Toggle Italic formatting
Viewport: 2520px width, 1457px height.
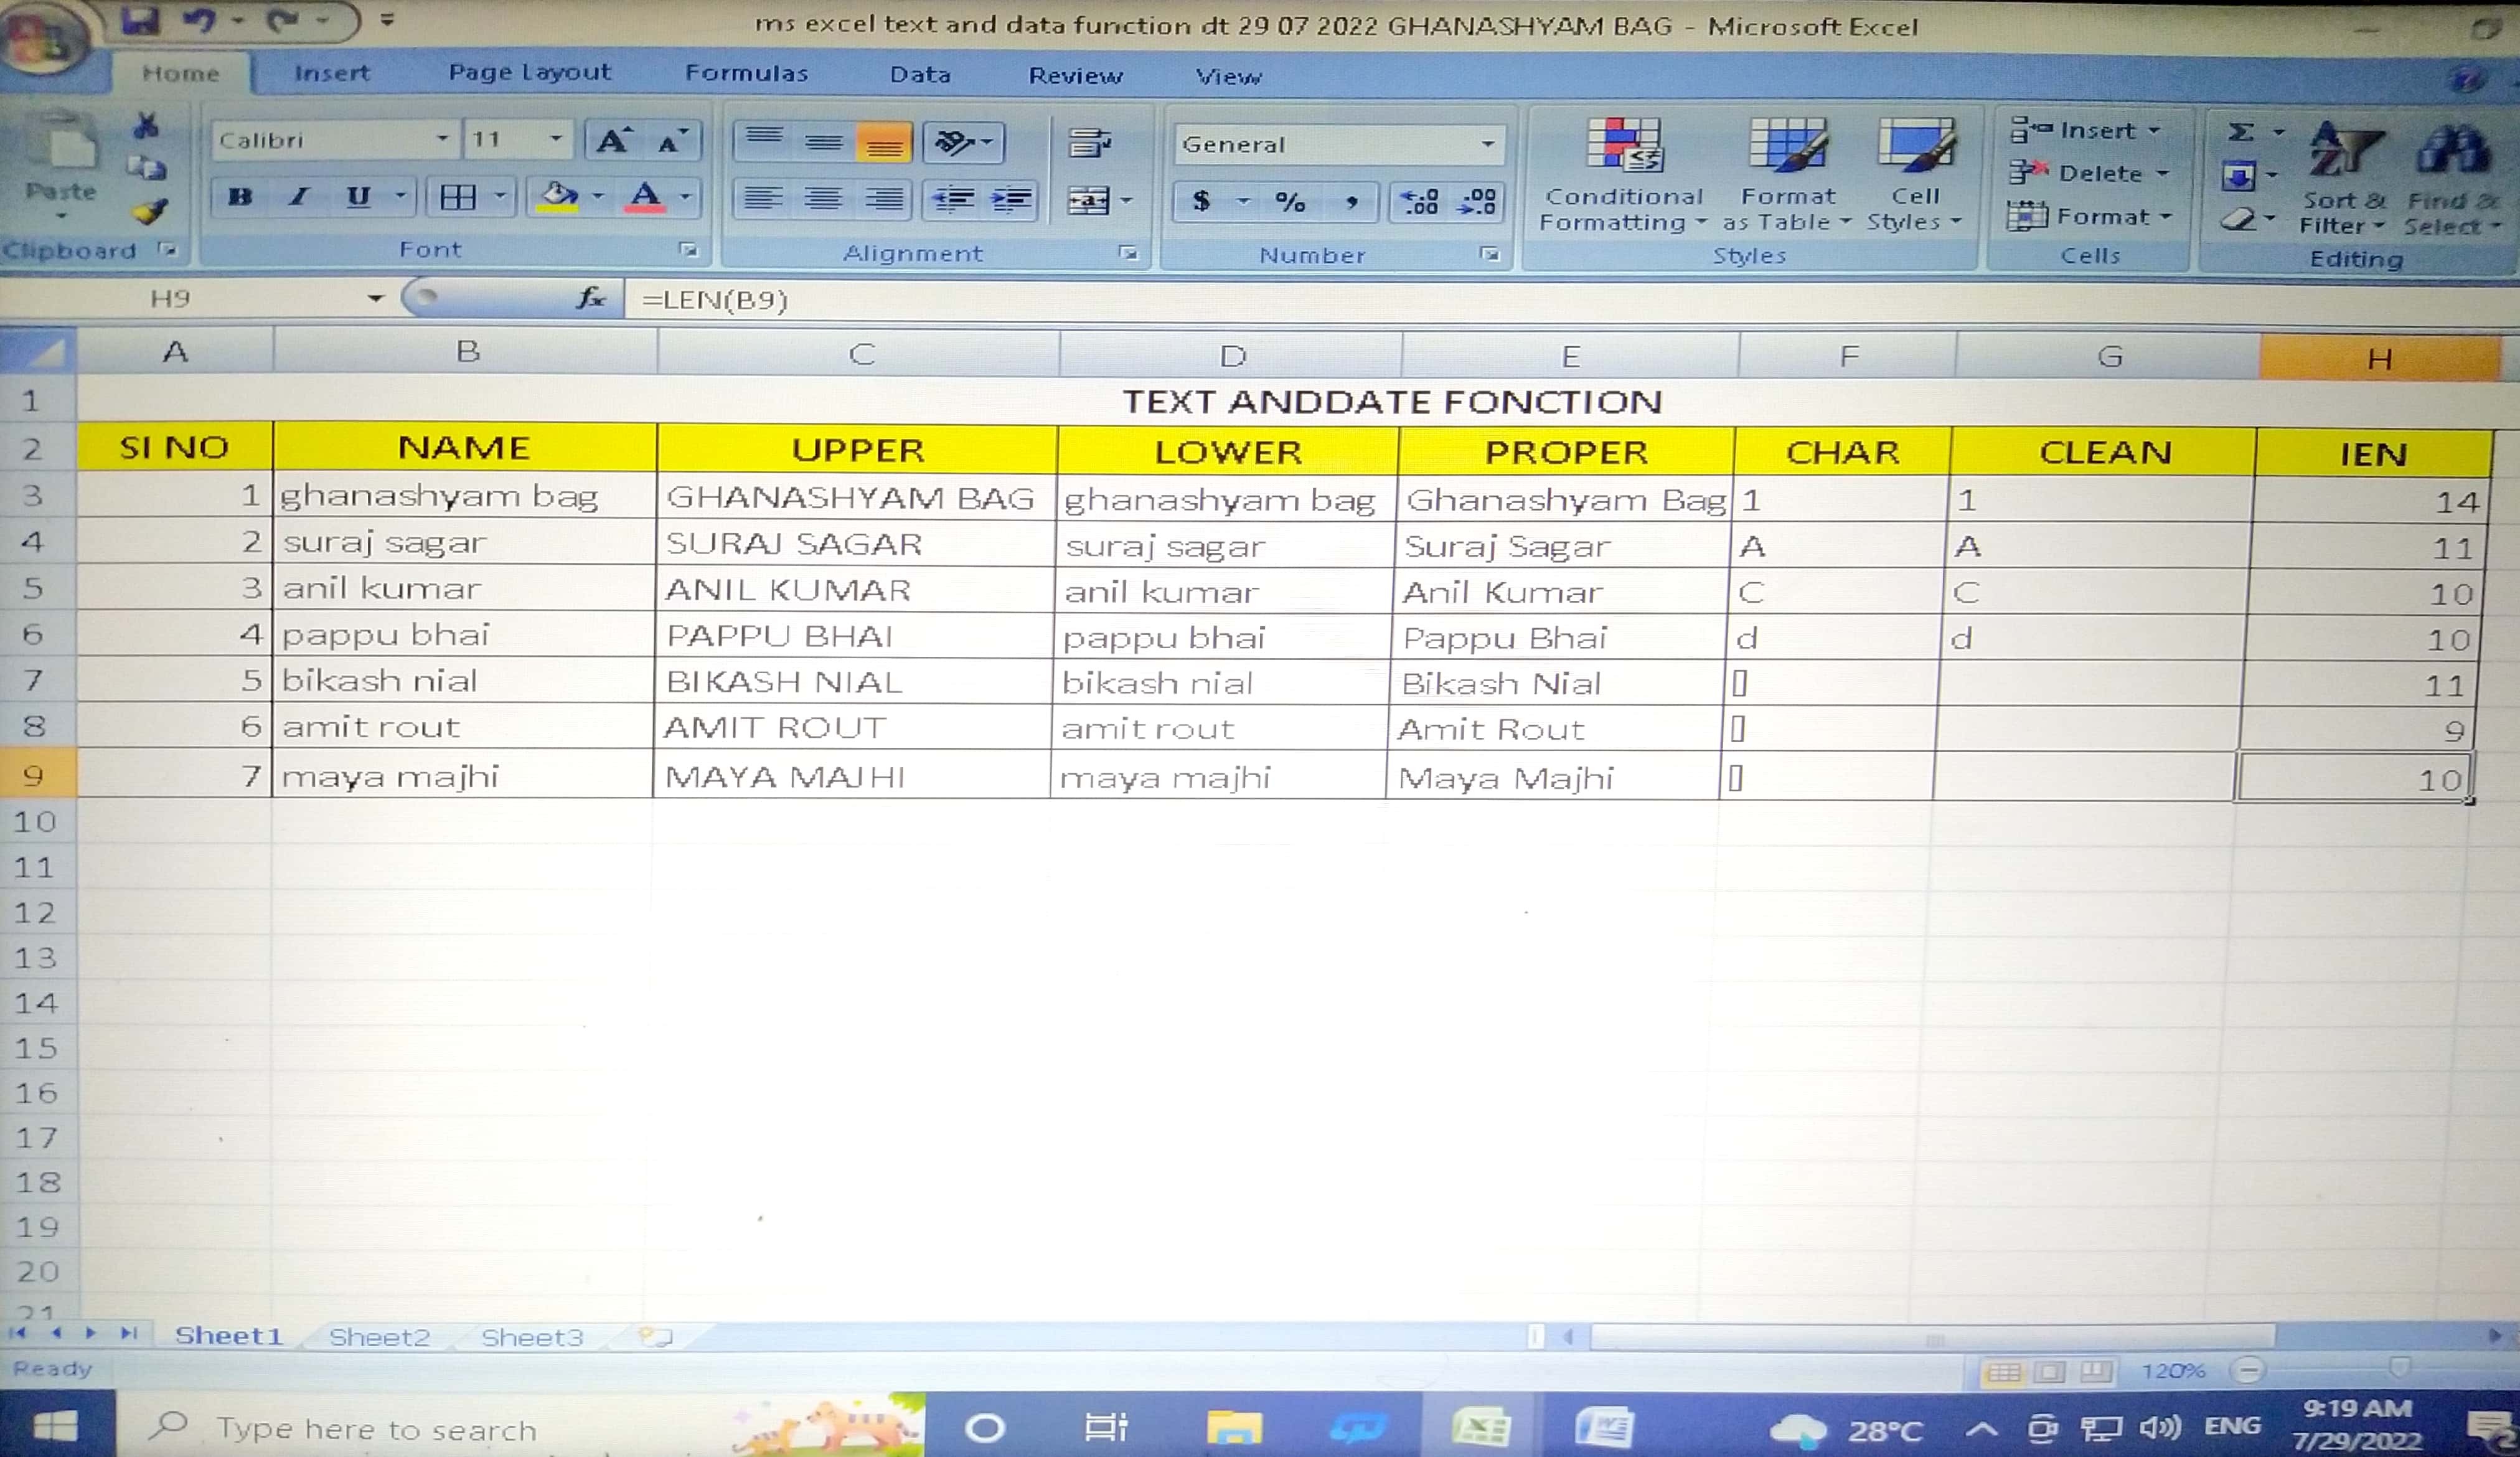(298, 197)
